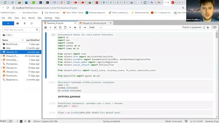This screenshot has width=219, height=123.
Task: Open the Help menu
Action: (x=57, y=18)
